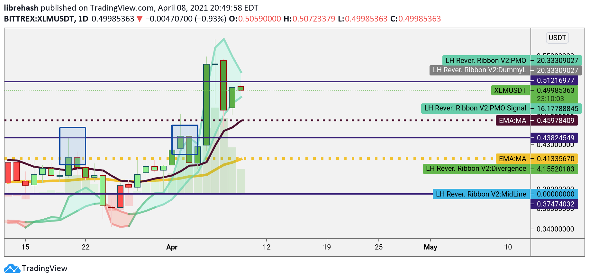Image resolution: width=589 pixels, height=280 pixels.
Task: Select the LH Rever. Ribbon V2:Divergence label
Action: [x=476, y=169]
